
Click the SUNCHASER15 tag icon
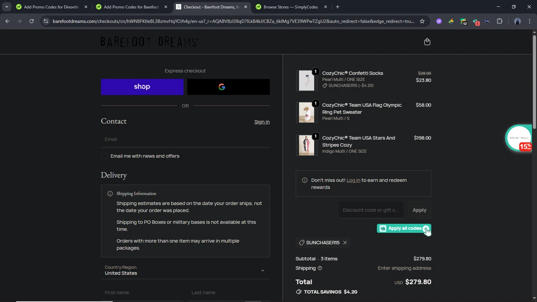coord(301,243)
